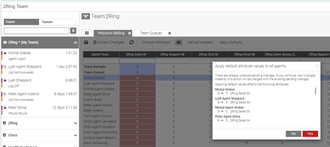Select the Team Queues tab
330x147 pixels.
[x=151, y=33]
